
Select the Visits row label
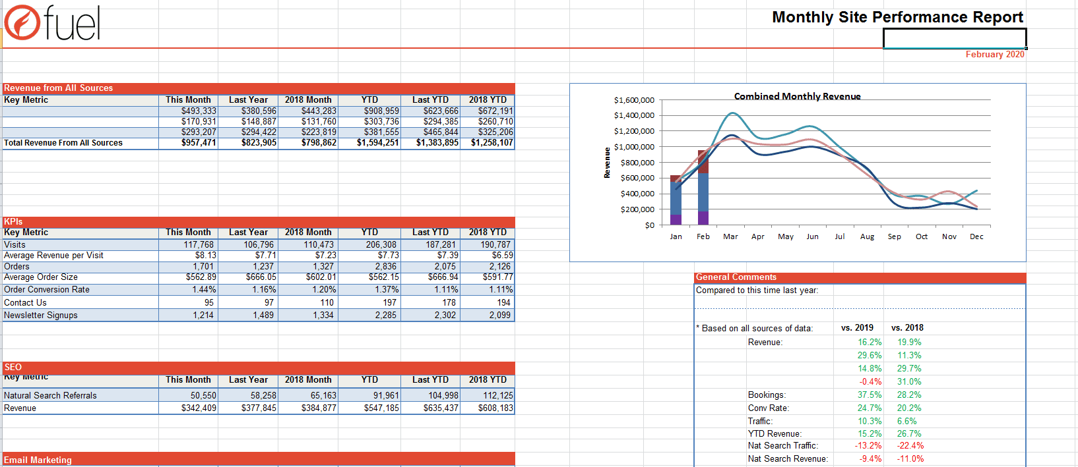point(15,244)
